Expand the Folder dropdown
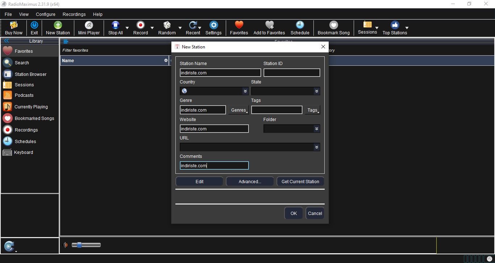The image size is (495, 263). pos(317,129)
